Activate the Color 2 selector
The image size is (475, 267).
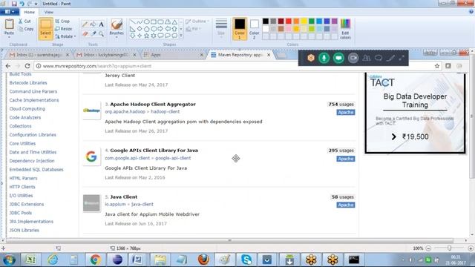(254, 29)
